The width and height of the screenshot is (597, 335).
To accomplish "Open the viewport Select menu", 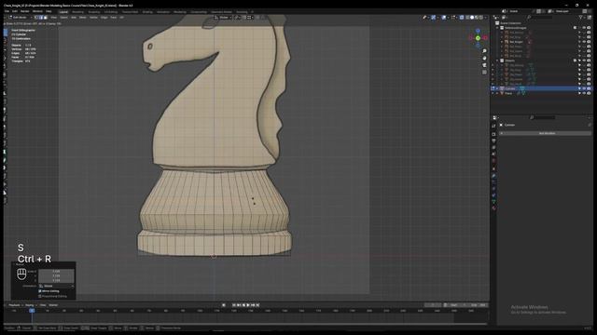I will (x=63, y=18).
